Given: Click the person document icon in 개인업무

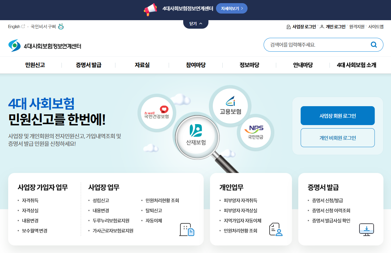Looking at the screenshot, I should click(x=276, y=229).
